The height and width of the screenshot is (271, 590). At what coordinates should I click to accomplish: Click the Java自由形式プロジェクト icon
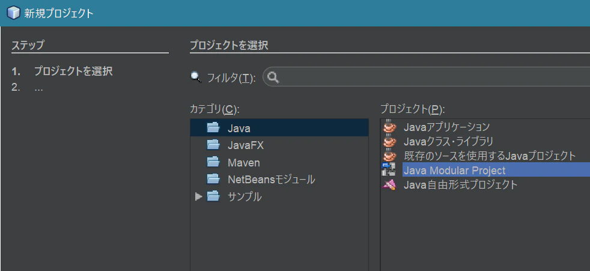389,184
